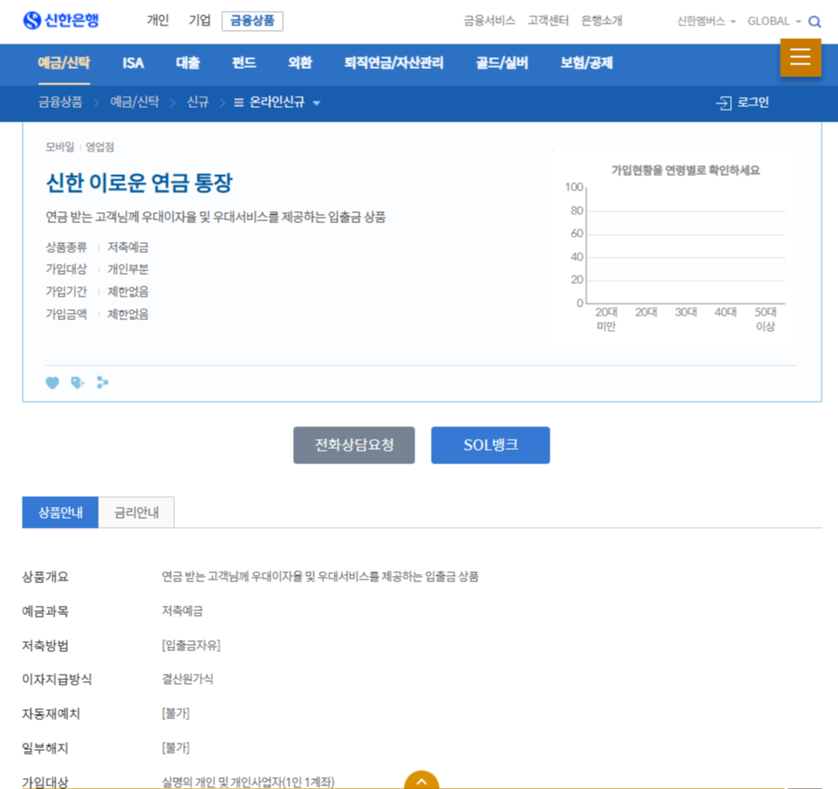This screenshot has height=789, width=838.
Task: Click the 결산원가식 value
Action: click(x=188, y=679)
